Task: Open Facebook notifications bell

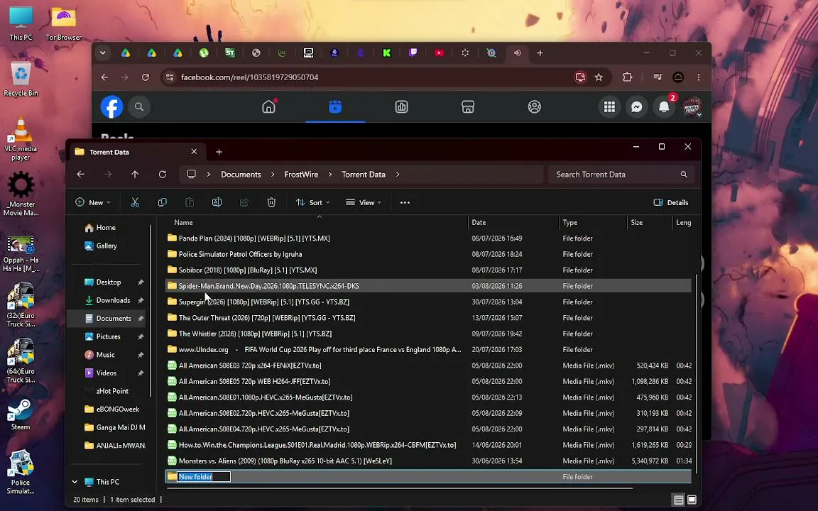Action: click(x=664, y=106)
